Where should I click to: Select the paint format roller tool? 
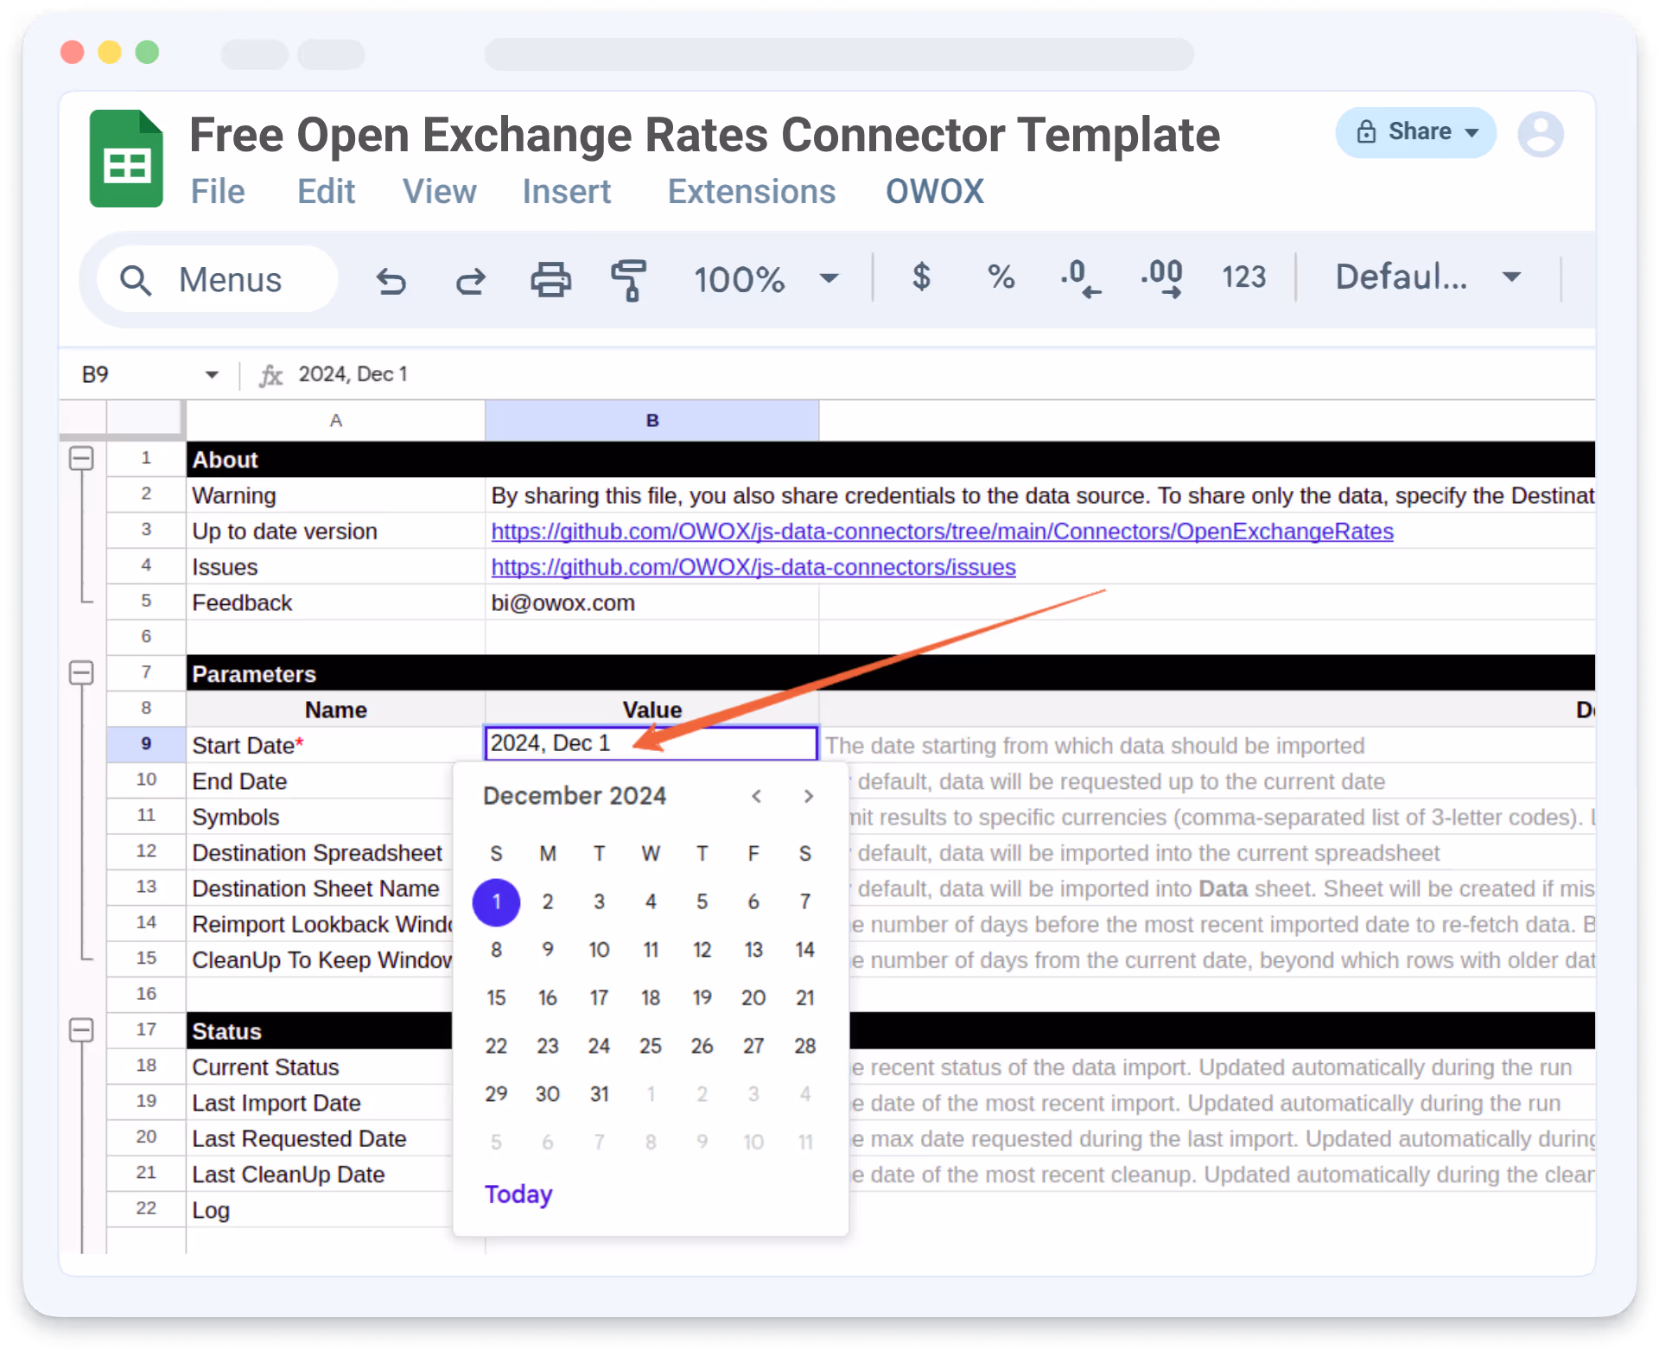629,279
